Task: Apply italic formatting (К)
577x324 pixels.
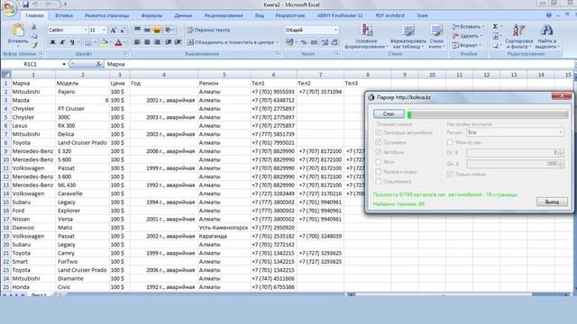Action: click(x=62, y=42)
